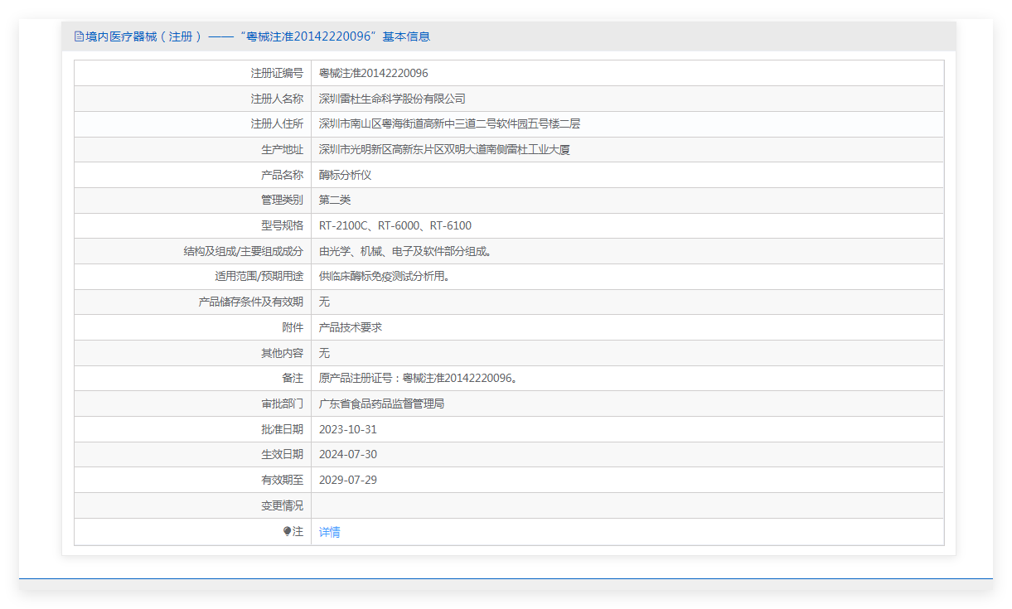Select the registration number 粤械注准20142220096 value
Viewport: 1012px width, 609px height.
coord(374,73)
